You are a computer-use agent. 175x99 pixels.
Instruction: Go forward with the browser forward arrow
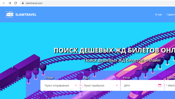(10, 3)
